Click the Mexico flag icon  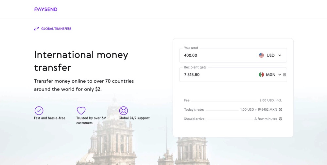tap(261, 75)
